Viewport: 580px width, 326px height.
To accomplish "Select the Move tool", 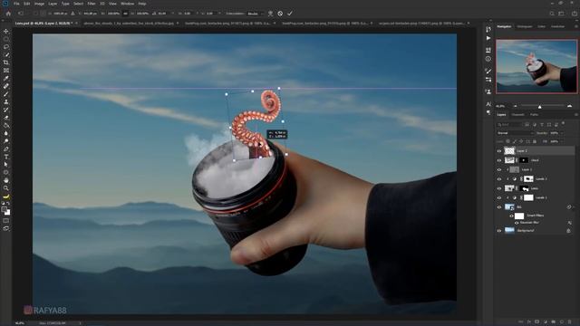I will coord(6,32).
